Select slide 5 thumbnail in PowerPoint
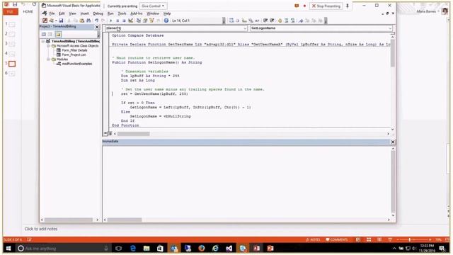This screenshot has height=255, width=453. point(12,64)
